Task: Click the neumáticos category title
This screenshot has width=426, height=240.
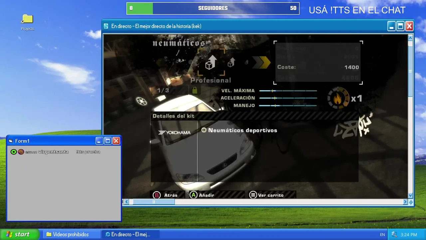Action: [x=179, y=43]
